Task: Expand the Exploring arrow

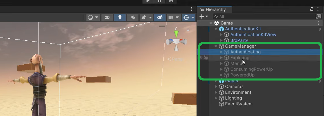Action: click(221, 58)
